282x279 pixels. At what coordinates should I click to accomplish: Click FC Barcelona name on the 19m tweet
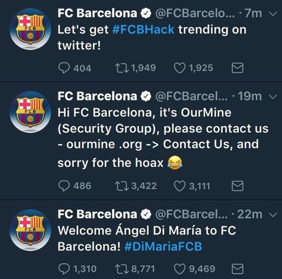pos(97,96)
